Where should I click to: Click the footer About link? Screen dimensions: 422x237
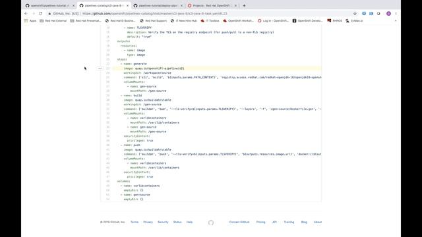tap(318, 222)
